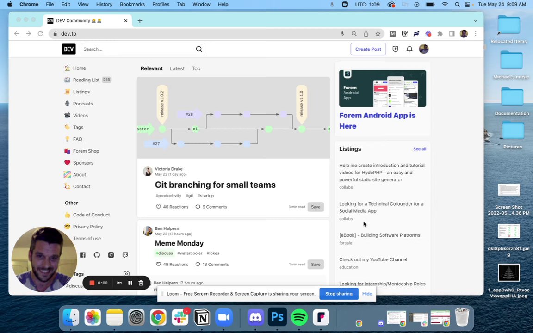Image resolution: width=533 pixels, height=333 pixels.
Task: Save the Meme Monday post
Action: point(316,265)
